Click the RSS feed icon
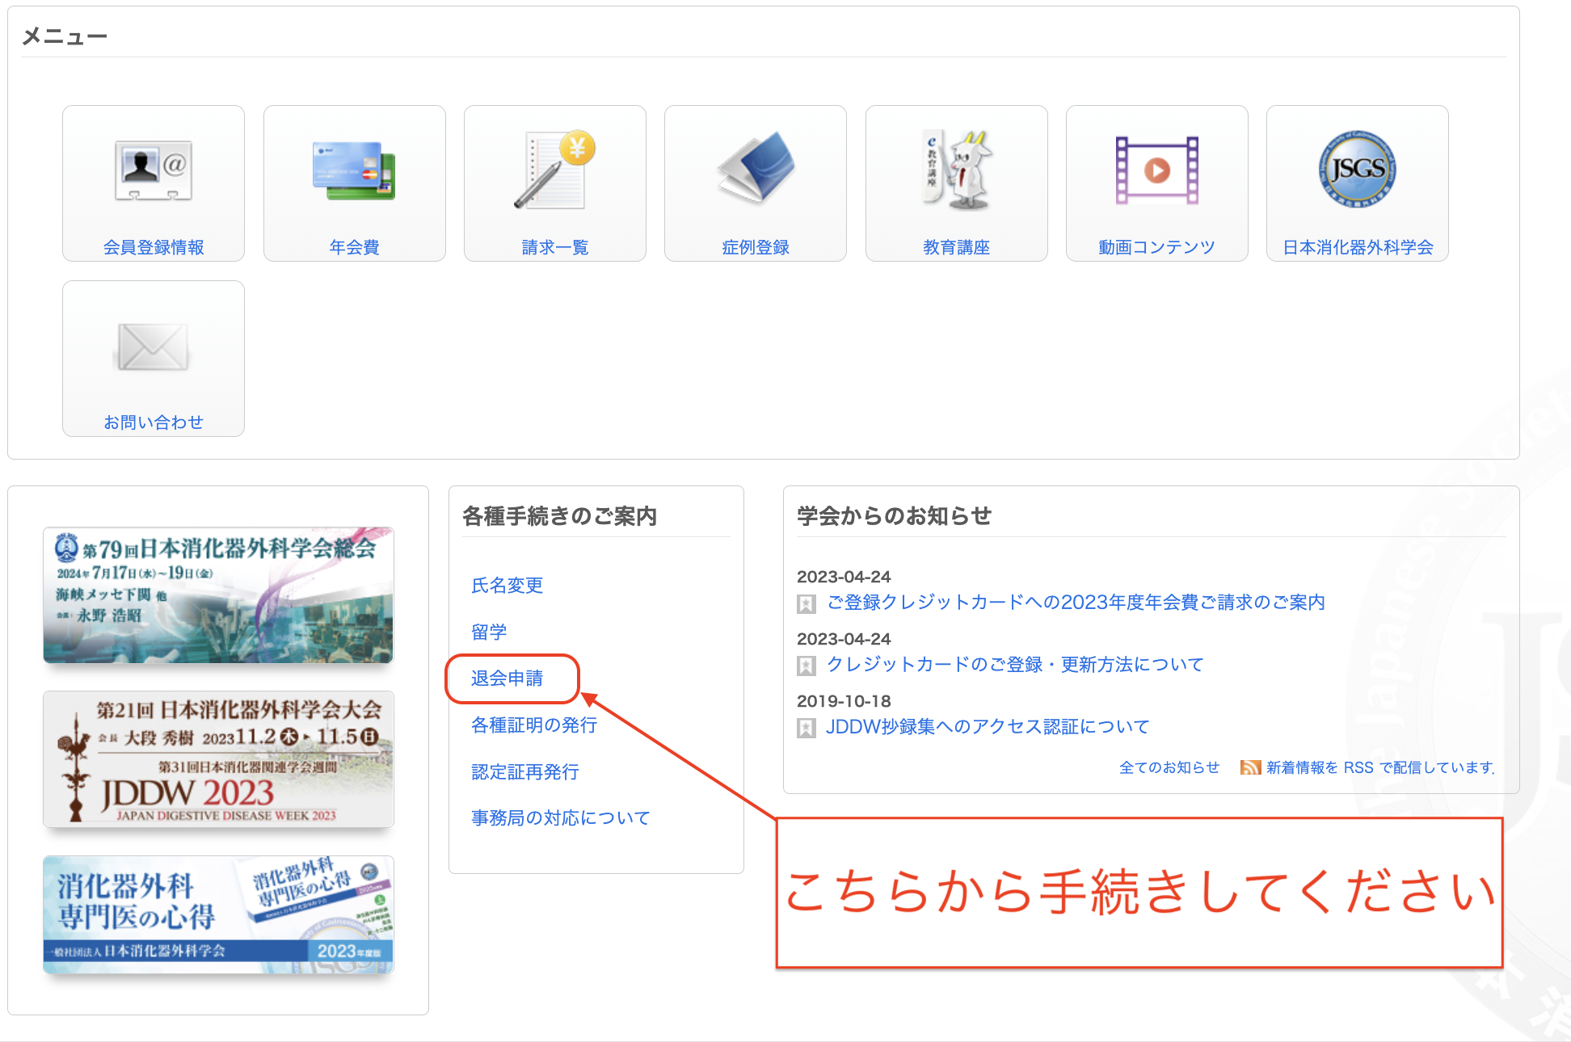 tap(1250, 767)
